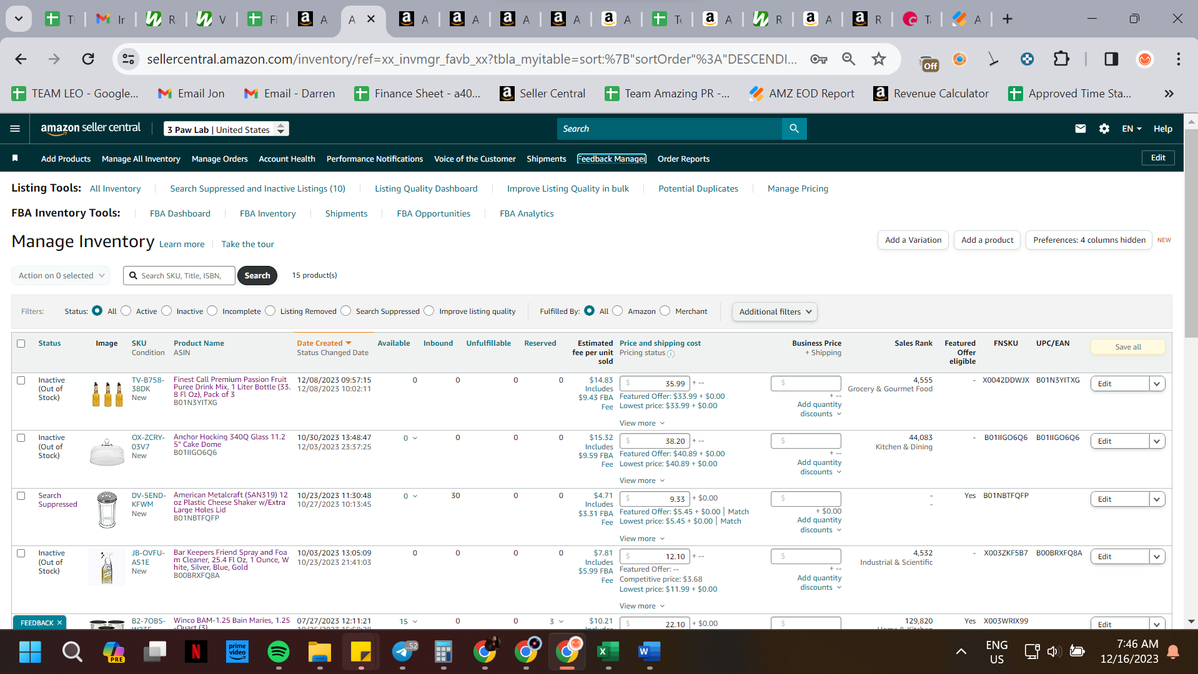Toggle the browser side panel icon

pos(1111,59)
